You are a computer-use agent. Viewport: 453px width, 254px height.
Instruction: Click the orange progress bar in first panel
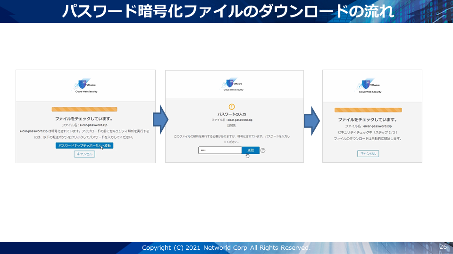point(84,110)
